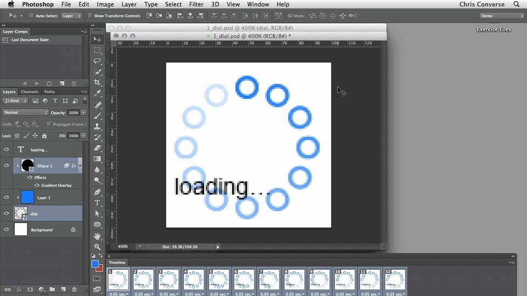
Task: Select the Spot Healing Brush tool
Action: (x=97, y=105)
